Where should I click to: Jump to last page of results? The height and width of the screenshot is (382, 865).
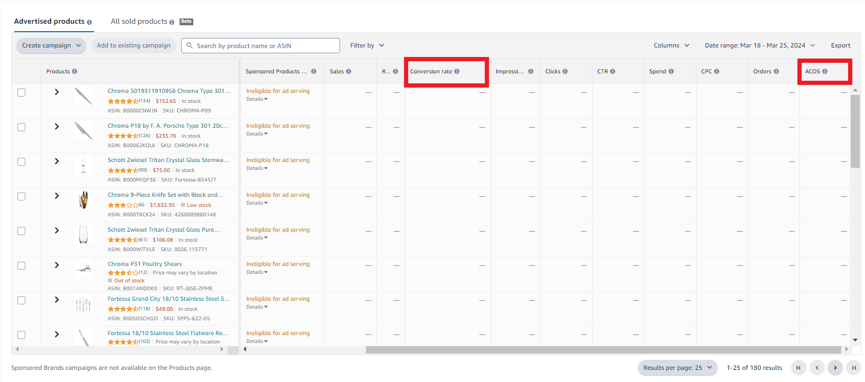click(x=853, y=368)
